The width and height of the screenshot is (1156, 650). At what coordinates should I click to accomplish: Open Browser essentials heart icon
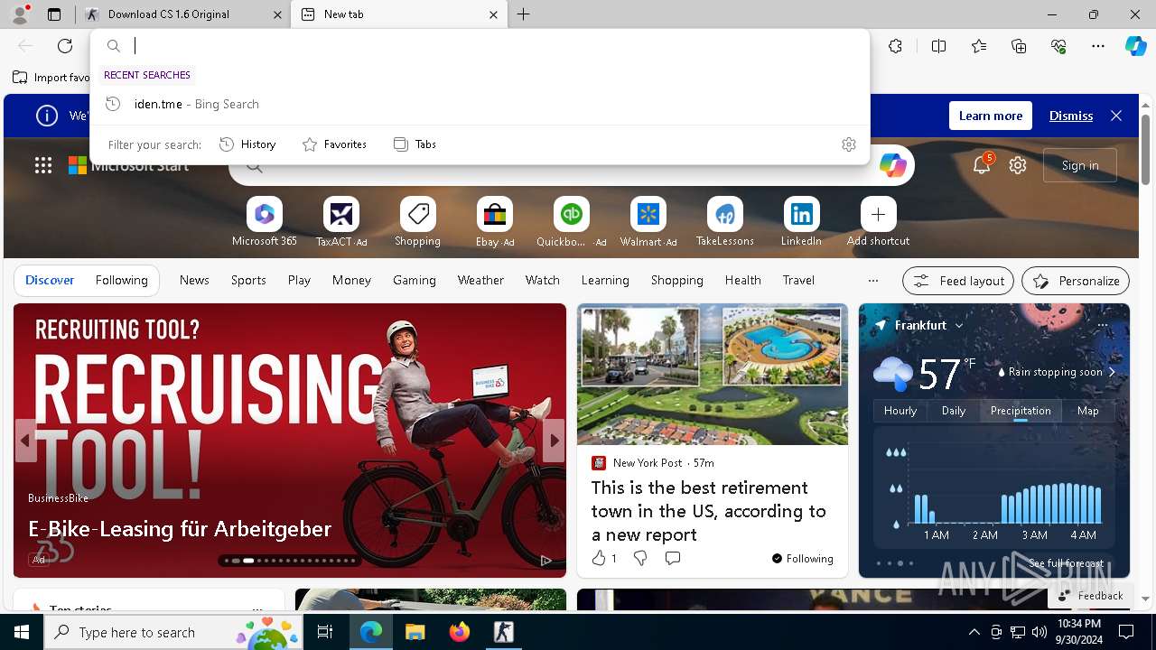click(1058, 46)
